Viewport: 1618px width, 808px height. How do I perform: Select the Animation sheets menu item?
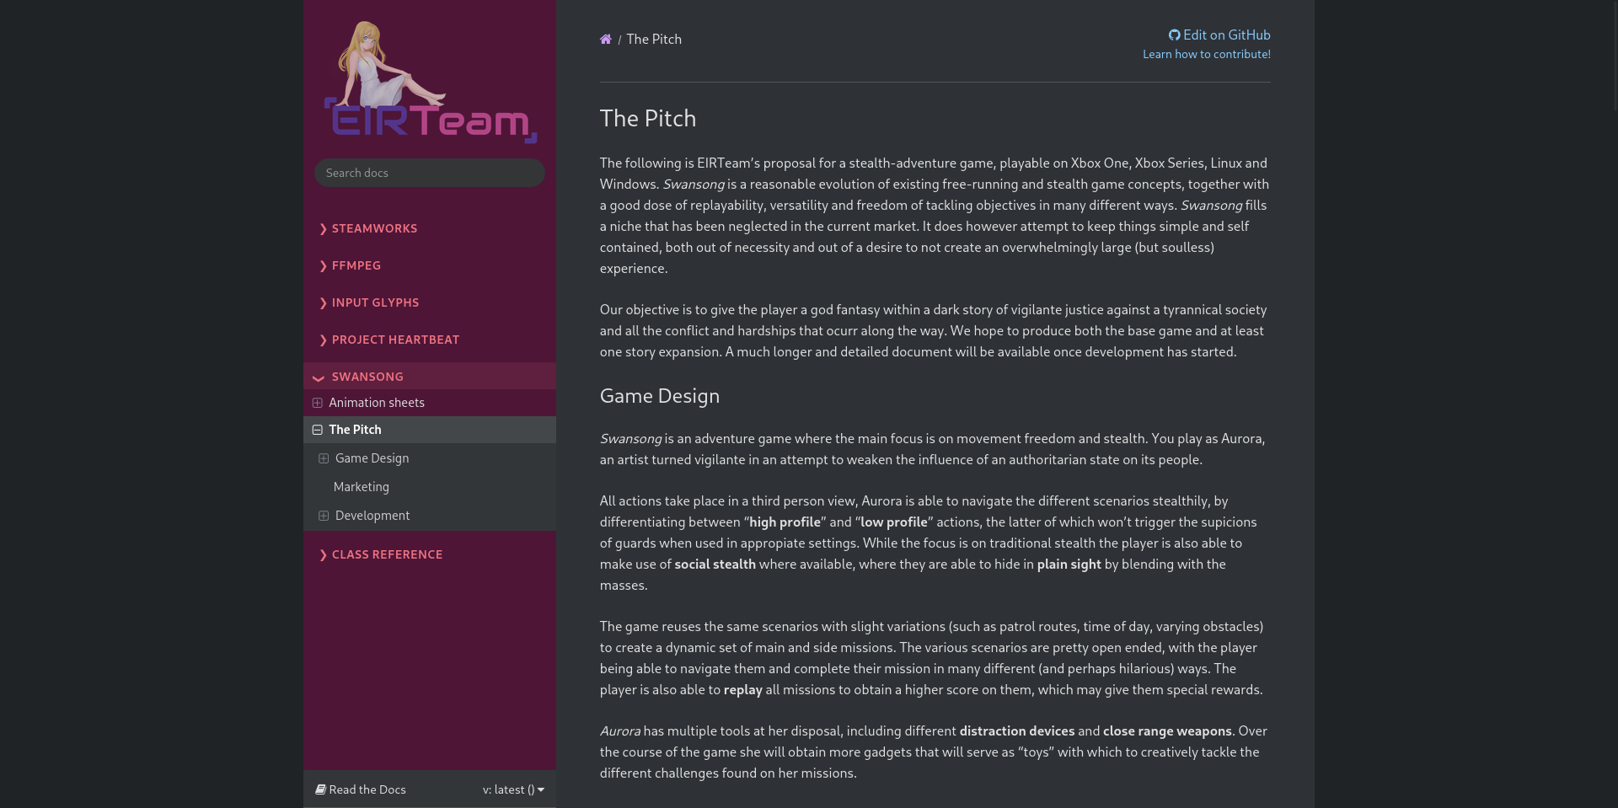tap(377, 403)
